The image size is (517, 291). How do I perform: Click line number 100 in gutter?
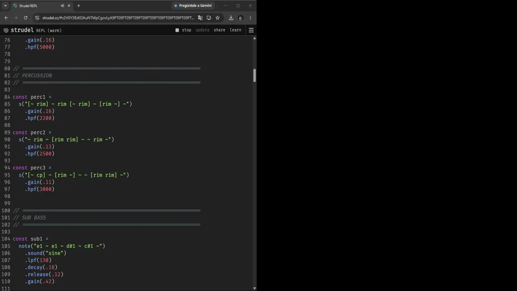tap(6, 211)
